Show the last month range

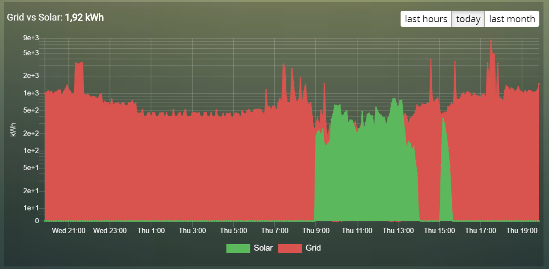[512, 19]
